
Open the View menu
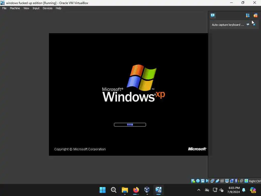click(26, 8)
